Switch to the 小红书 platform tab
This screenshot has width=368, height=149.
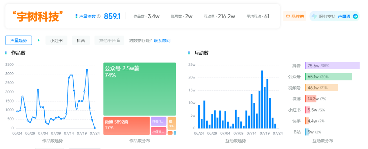point(56,40)
